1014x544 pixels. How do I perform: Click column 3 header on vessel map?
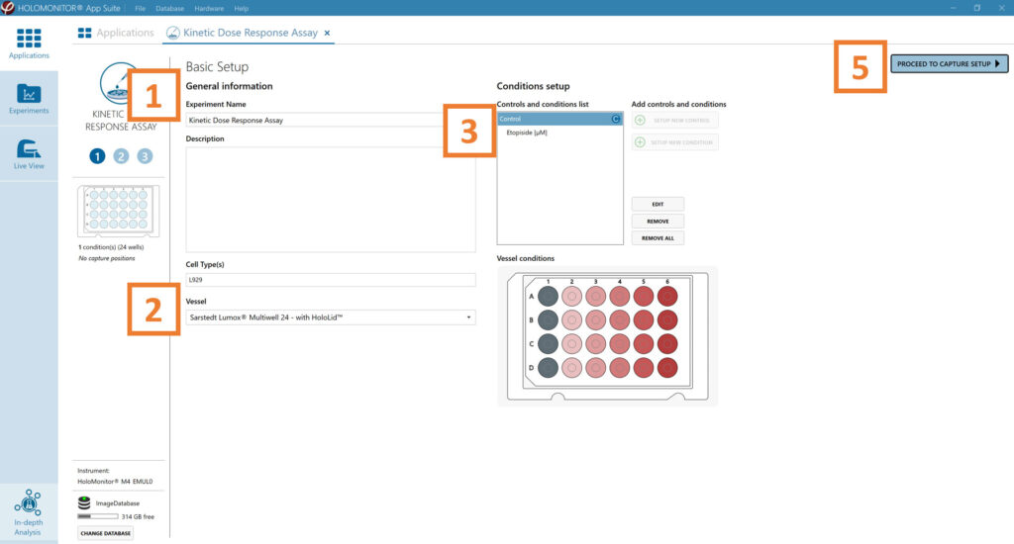[595, 282]
